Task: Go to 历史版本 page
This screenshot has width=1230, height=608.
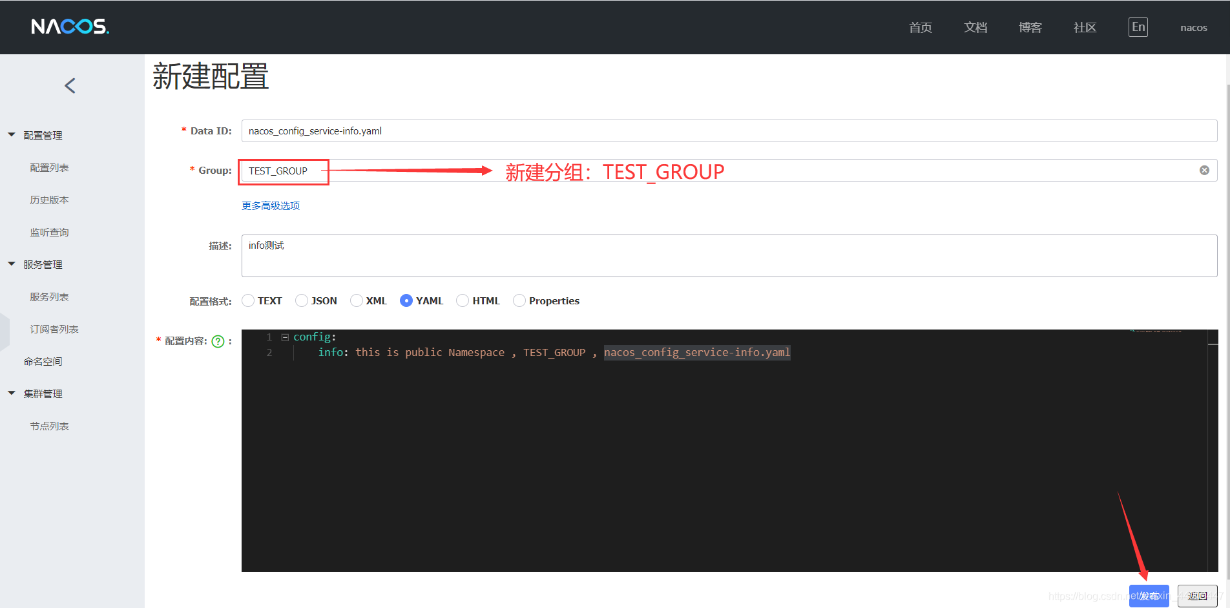Action: tap(49, 200)
